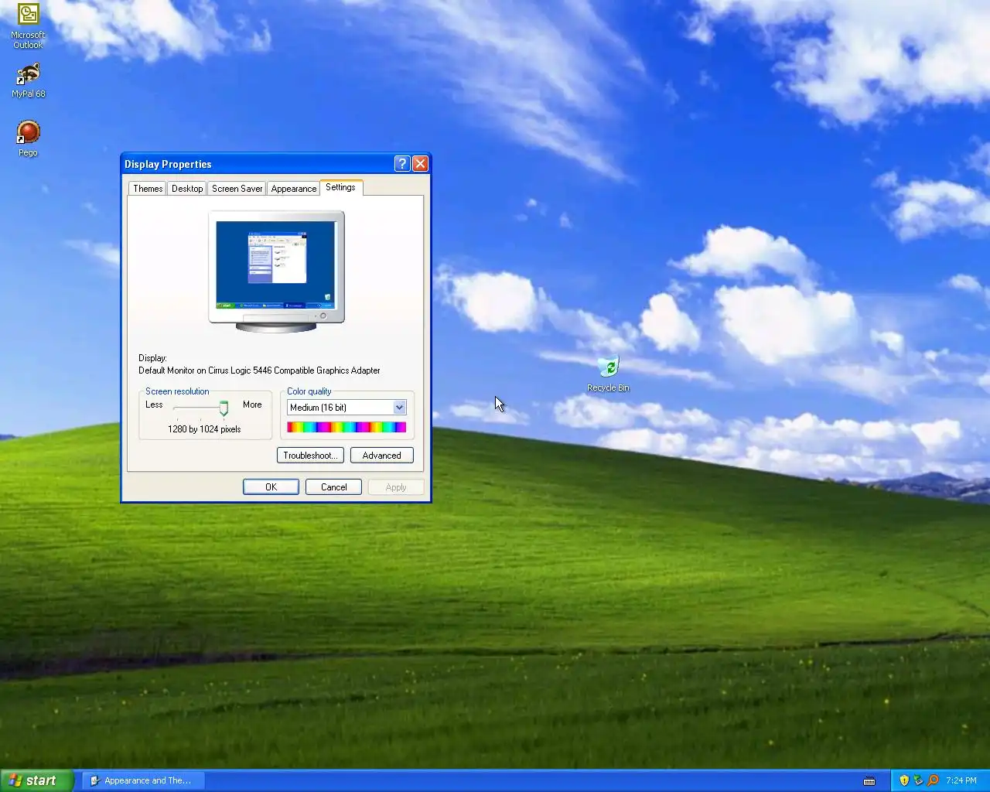This screenshot has width=990, height=792.
Task: Switch to the Appearance tab
Action: pyautogui.click(x=294, y=188)
